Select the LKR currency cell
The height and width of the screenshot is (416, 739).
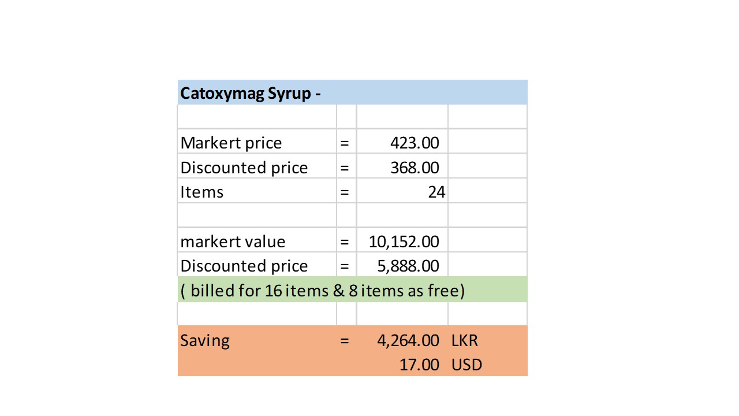(x=487, y=340)
